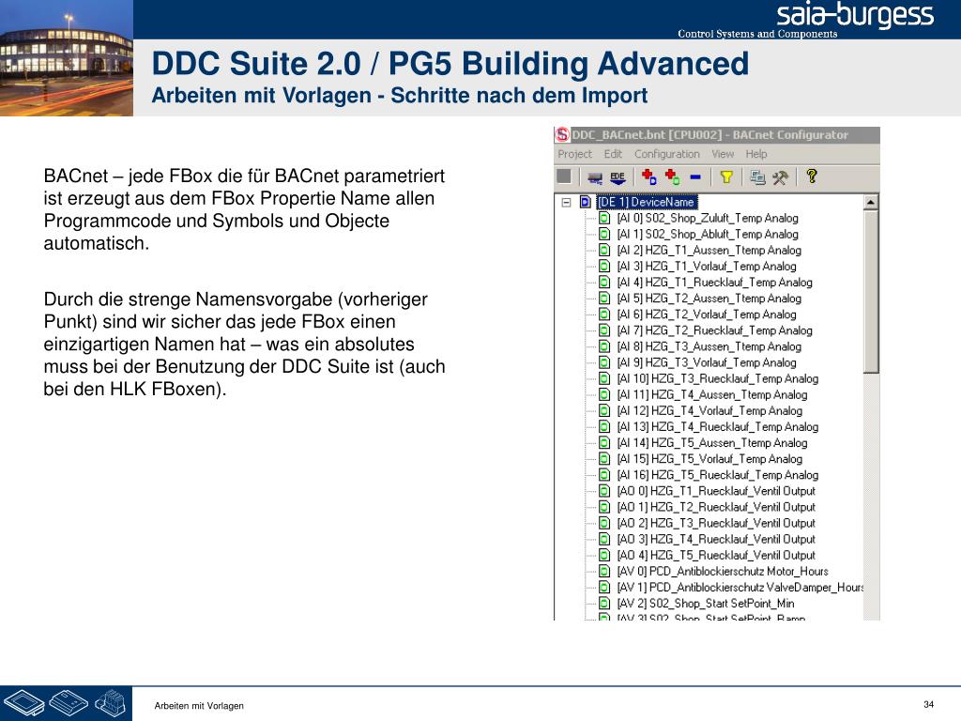This screenshot has width=961, height=721.
Task: Select [AI 1] S02_Shop_Abluft_Temp Analog
Action: pyautogui.click(x=708, y=234)
